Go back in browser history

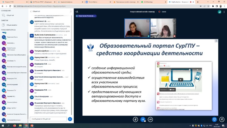3,6
